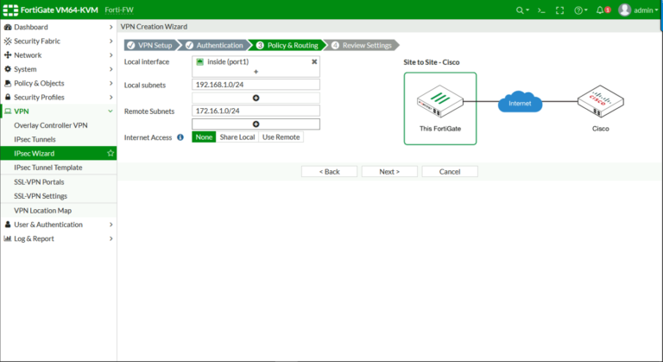The height and width of the screenshot is (362, 663).
Task: Click the FortiGate logo icon
Action: [10, 10]
